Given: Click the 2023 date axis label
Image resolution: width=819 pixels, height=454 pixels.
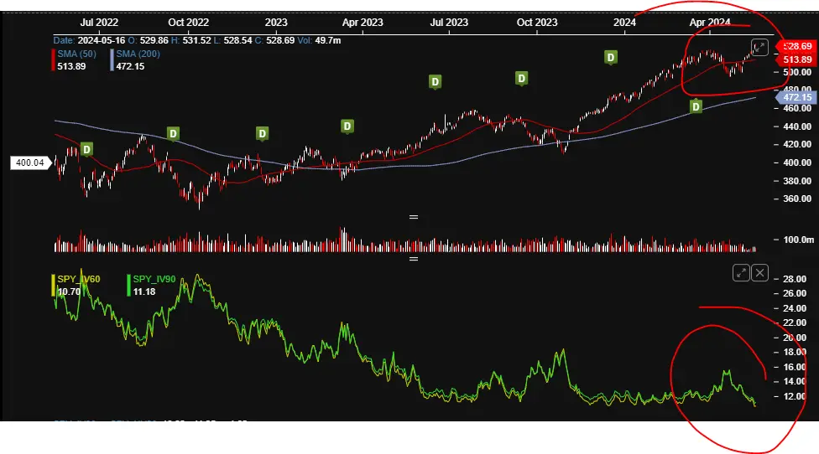Looking at the screenshot, I should click(276, 23).
